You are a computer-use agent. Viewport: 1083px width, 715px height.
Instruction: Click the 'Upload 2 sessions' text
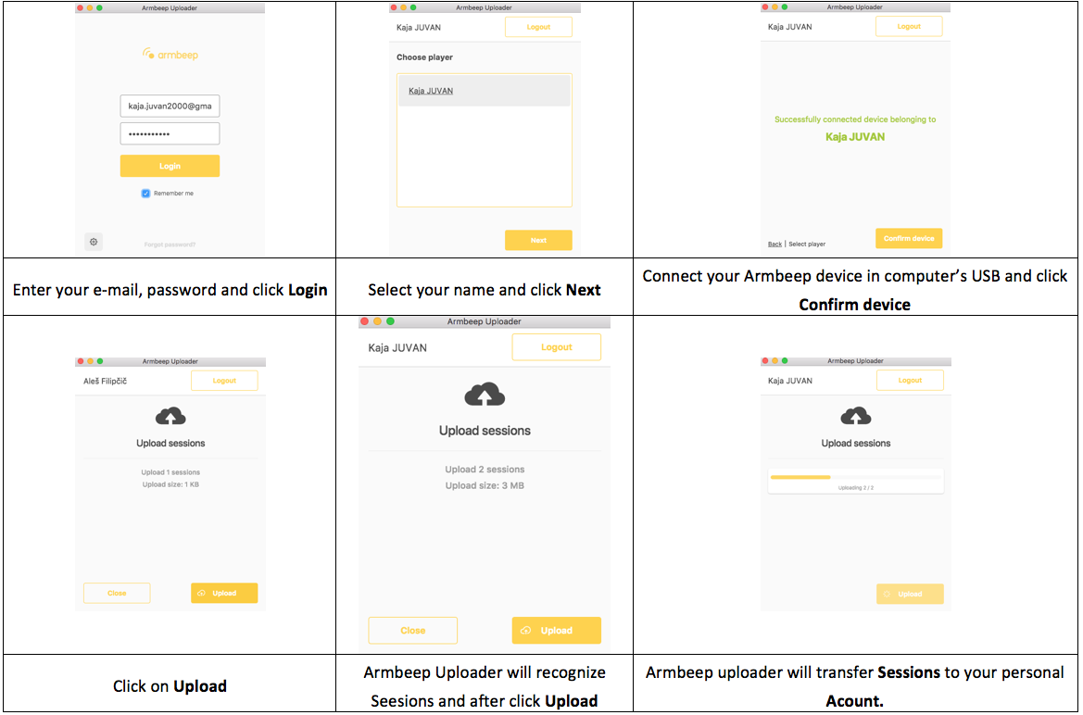485,469
